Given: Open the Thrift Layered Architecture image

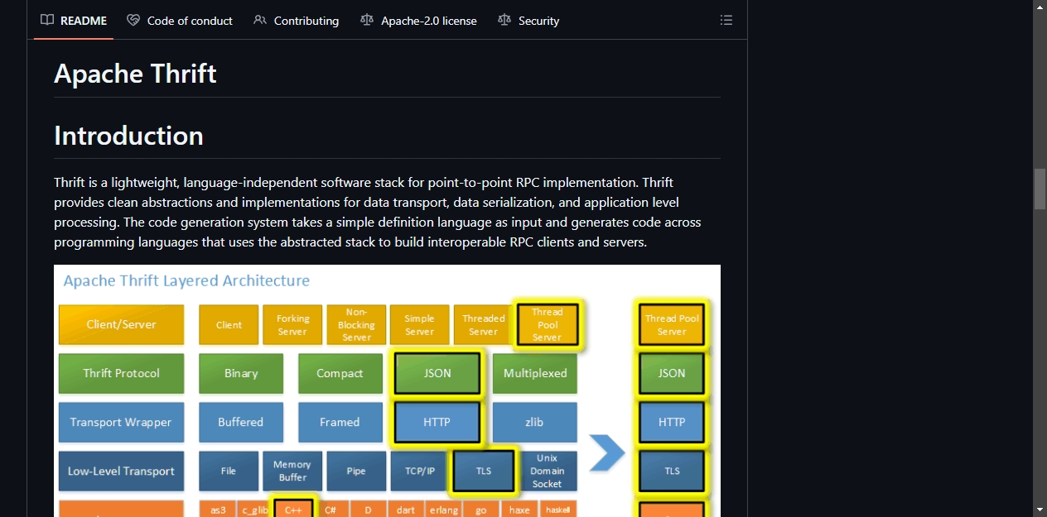Looking at the screenshot, I should point(387,390).
